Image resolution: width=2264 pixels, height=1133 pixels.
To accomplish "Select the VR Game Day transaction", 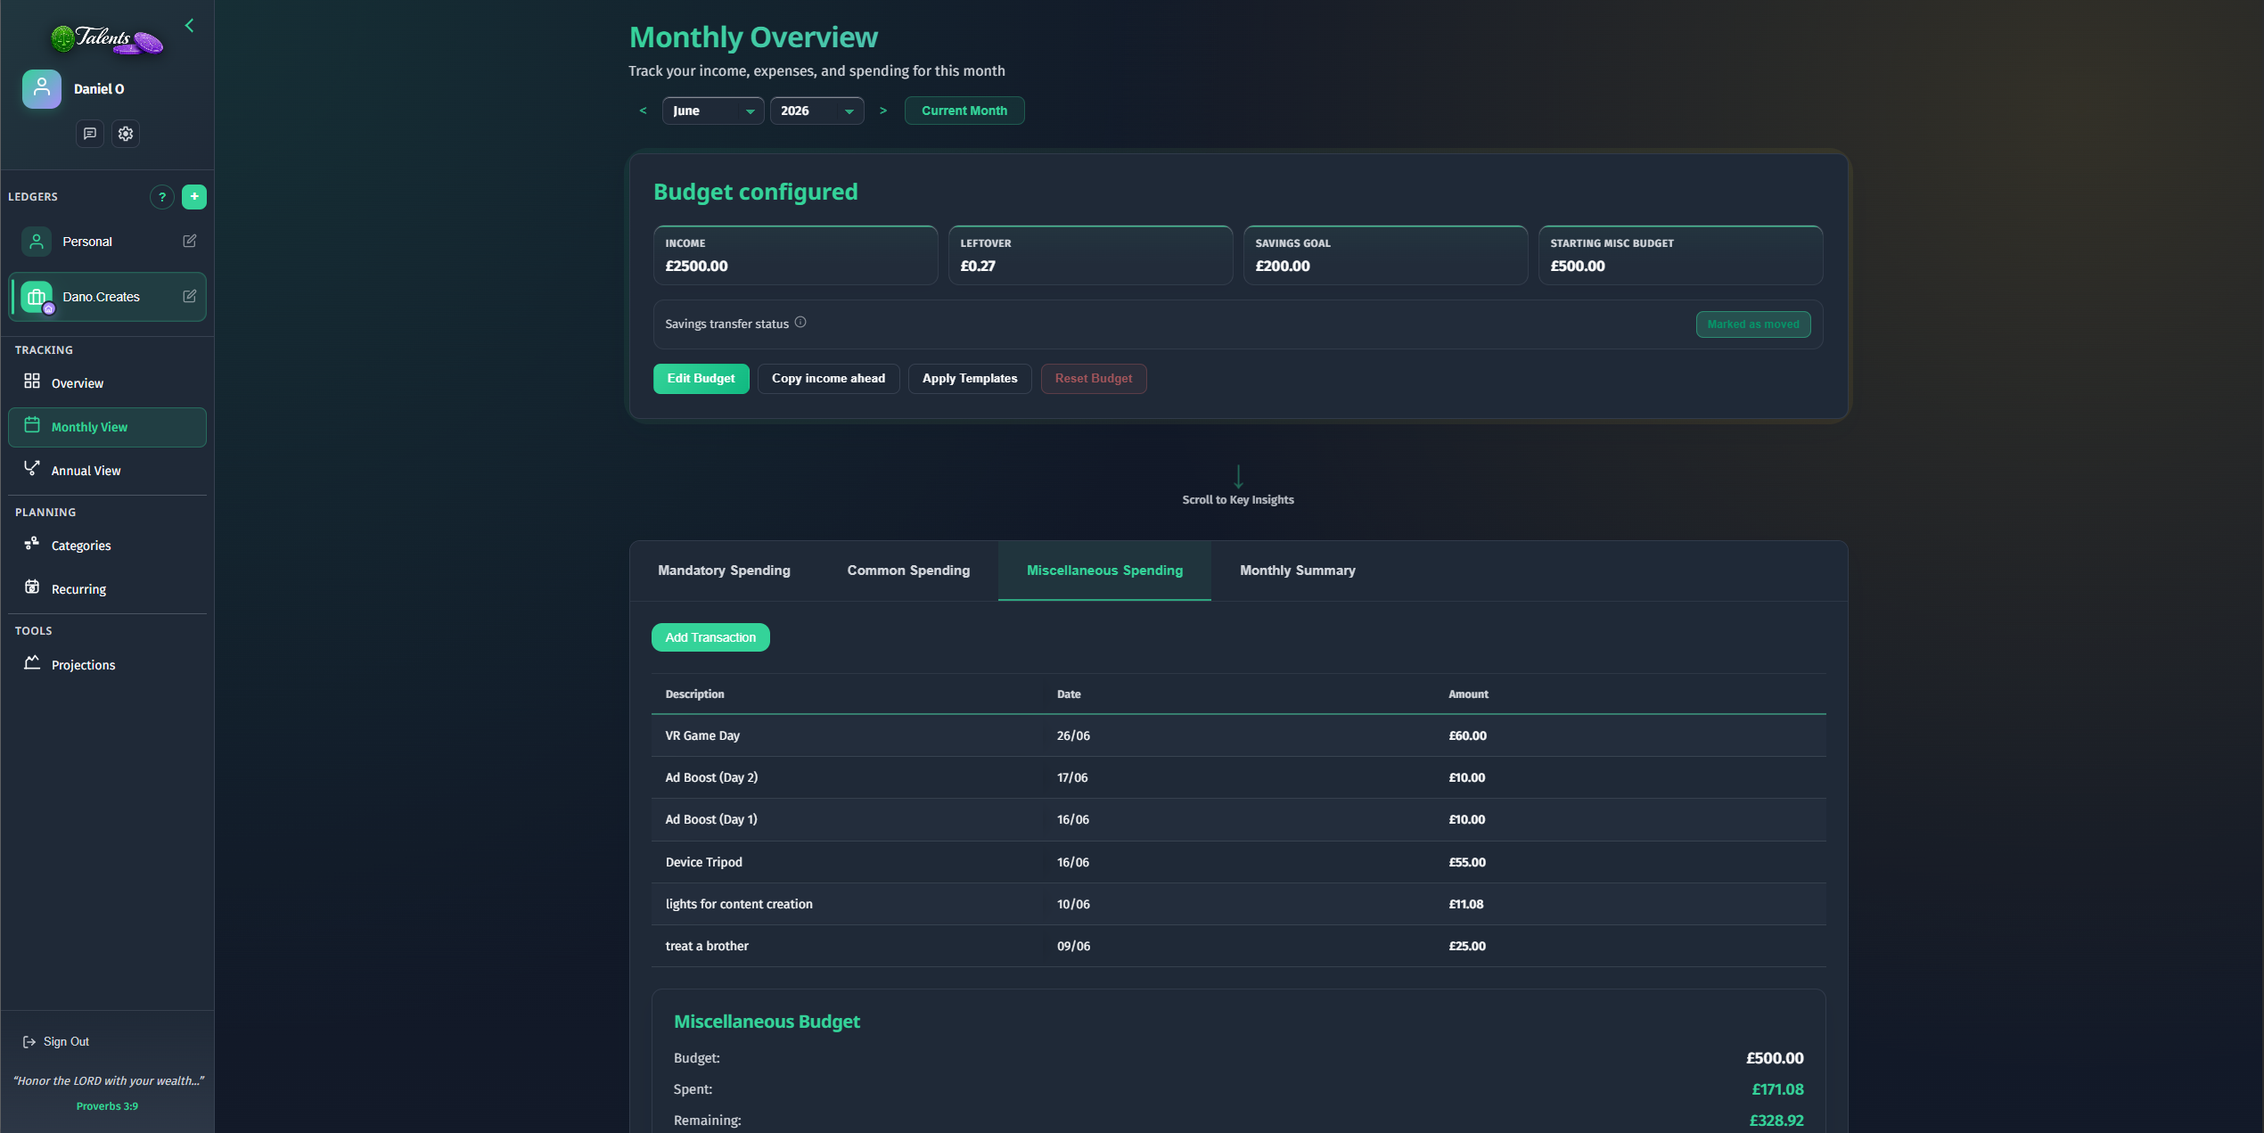I will click(1238, 735).
